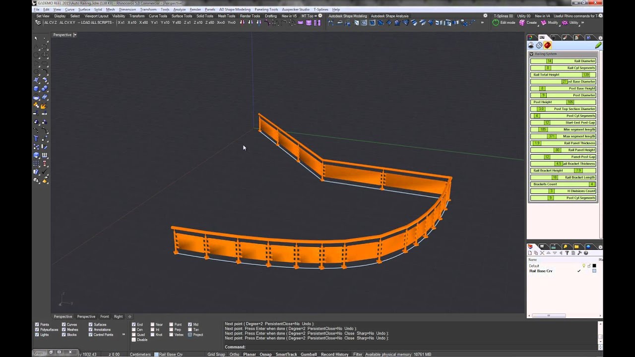Select the Surface from corner points tool
The width and height of the screenshot is (635, 357).
[x=36, y=80]
